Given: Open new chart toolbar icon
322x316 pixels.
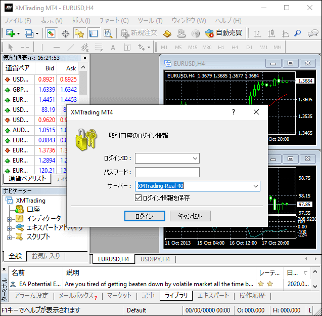Looking at the screenshot, I should click(x=10, y=33).
